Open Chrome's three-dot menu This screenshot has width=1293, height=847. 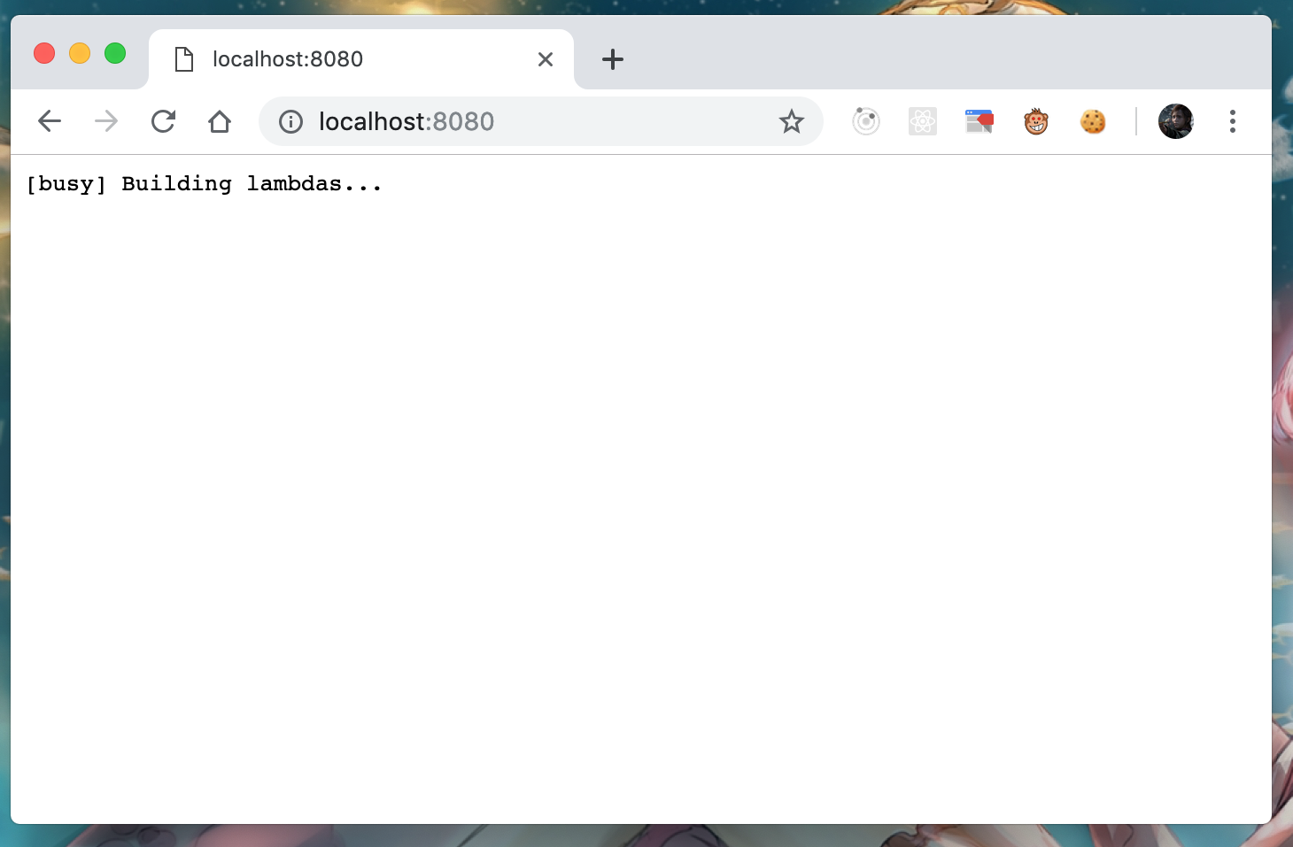point(1233,121)
